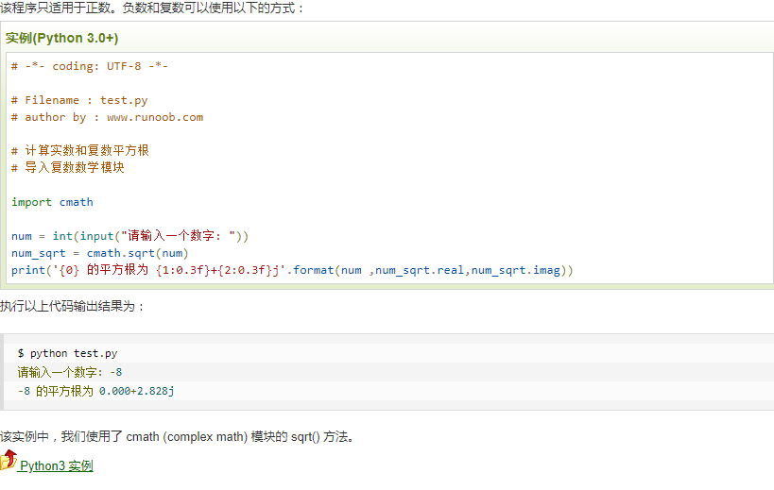The height and width of the screenshot is (490, 774).
Task: Click the arrow icon beside Python3 实例
Action: (9, 461)
